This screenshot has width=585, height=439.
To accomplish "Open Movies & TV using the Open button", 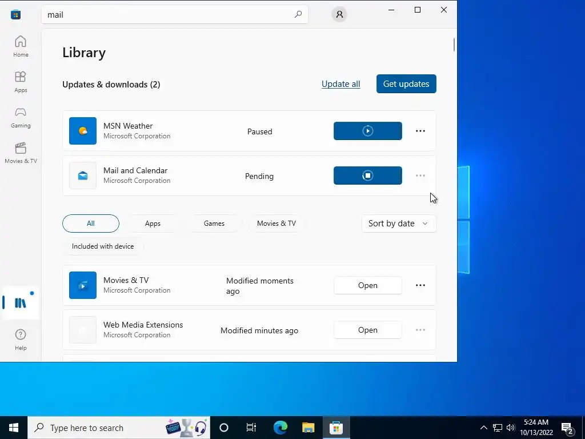I will click(x=367, y=285).
